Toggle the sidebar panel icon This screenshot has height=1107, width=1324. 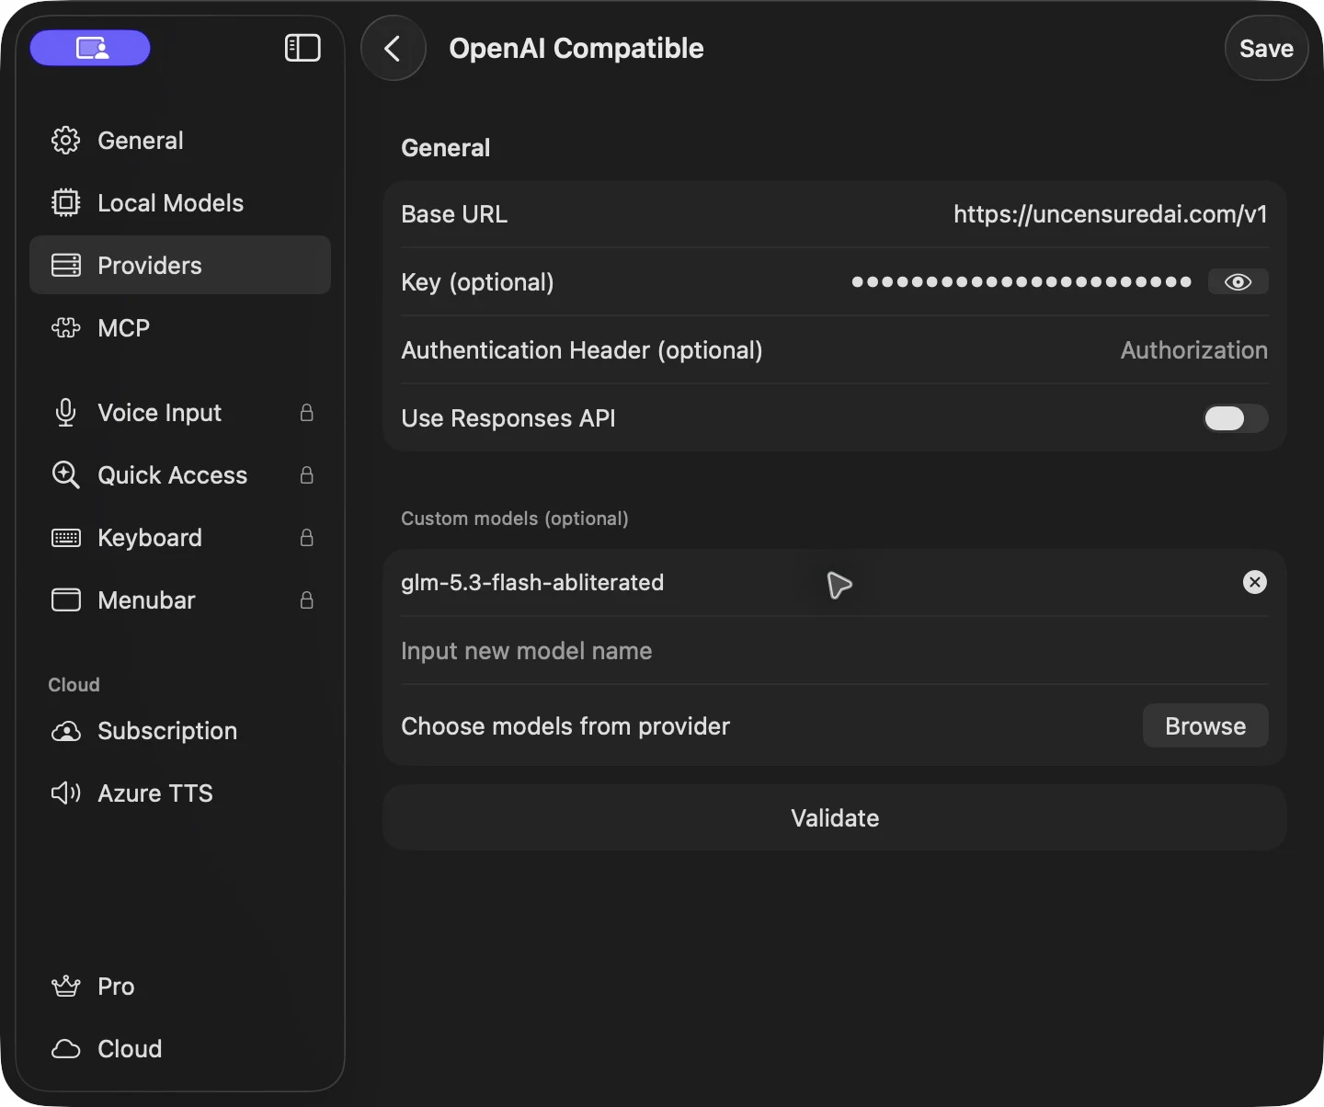[302, 48]
